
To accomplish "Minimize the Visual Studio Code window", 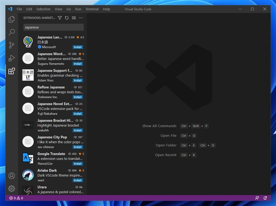I will [240, 9].
